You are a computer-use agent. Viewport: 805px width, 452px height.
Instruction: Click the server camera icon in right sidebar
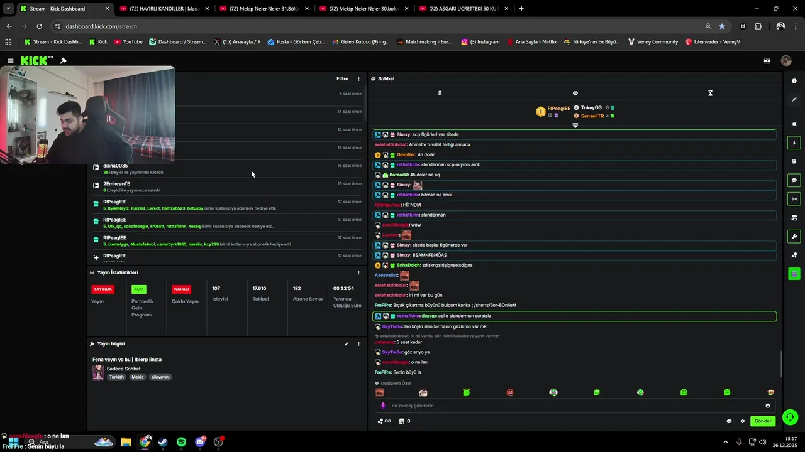tap(794, 218)
